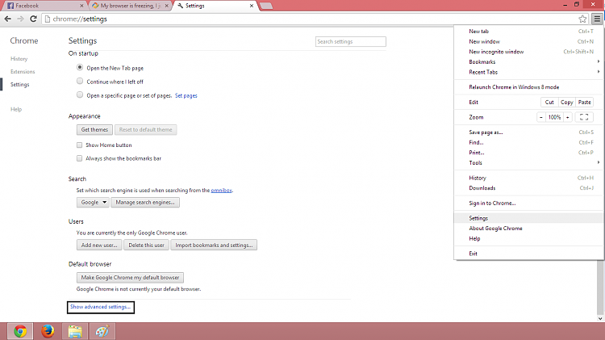Open the Set pages link
605x340 pixels.
click(186, 95)
